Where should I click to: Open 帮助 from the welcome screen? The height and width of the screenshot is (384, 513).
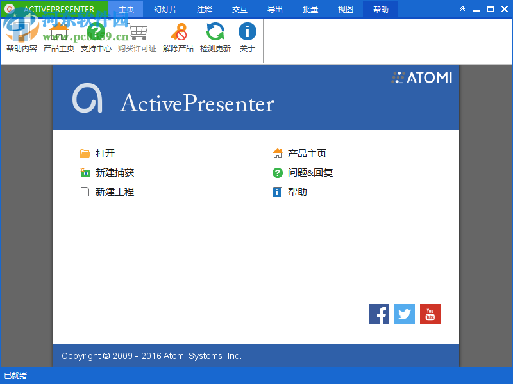[x=297, y=191]
